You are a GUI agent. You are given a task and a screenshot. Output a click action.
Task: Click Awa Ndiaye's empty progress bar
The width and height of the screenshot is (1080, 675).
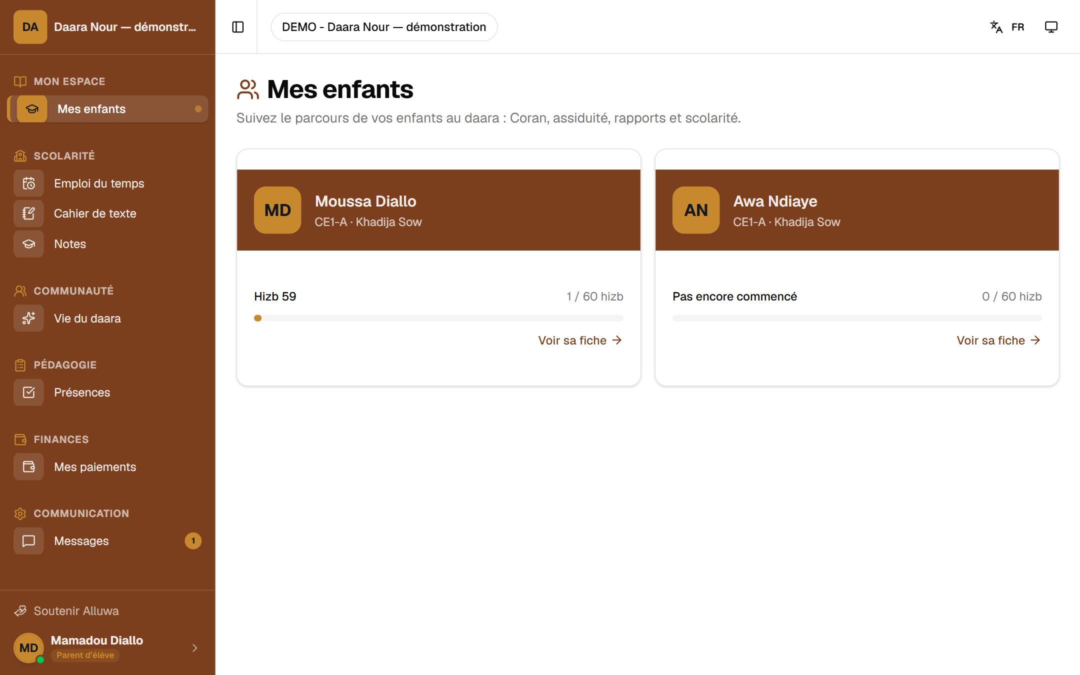coord(857,318)
